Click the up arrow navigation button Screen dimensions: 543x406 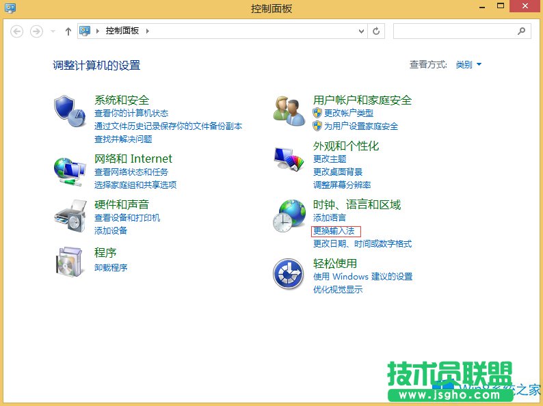pyautogui.click(x=68, y=31)
